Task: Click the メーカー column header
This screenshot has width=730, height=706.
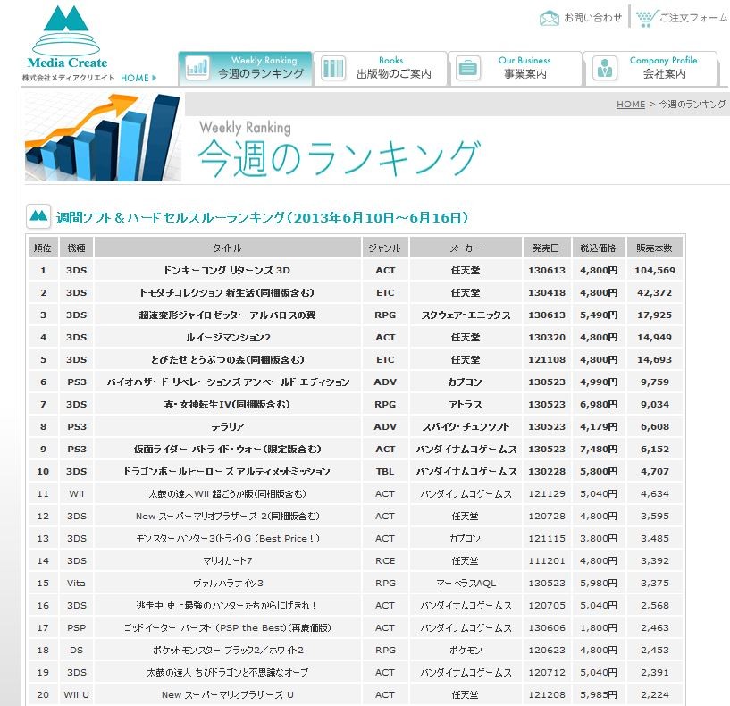Action: (x=466, y=248)
